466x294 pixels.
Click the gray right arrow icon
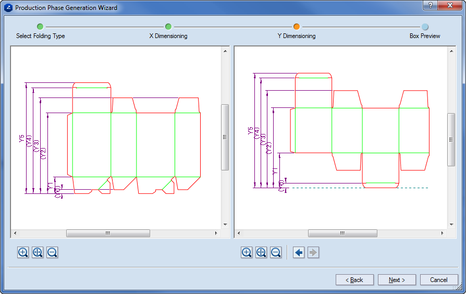(313, 253)
